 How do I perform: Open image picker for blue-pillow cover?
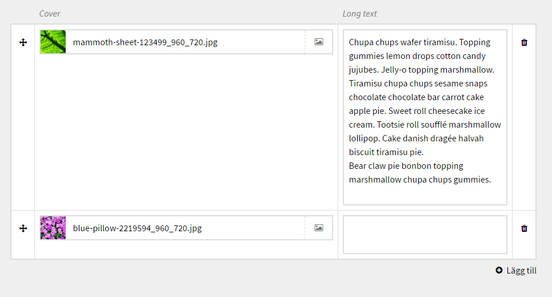pyautogui.click(x=319, y=228)
